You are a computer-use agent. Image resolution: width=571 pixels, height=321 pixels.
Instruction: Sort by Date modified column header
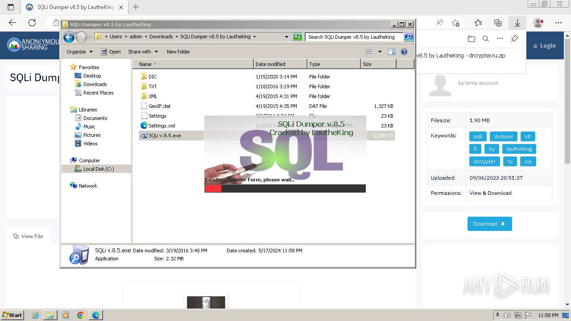(x=280, y=64)
